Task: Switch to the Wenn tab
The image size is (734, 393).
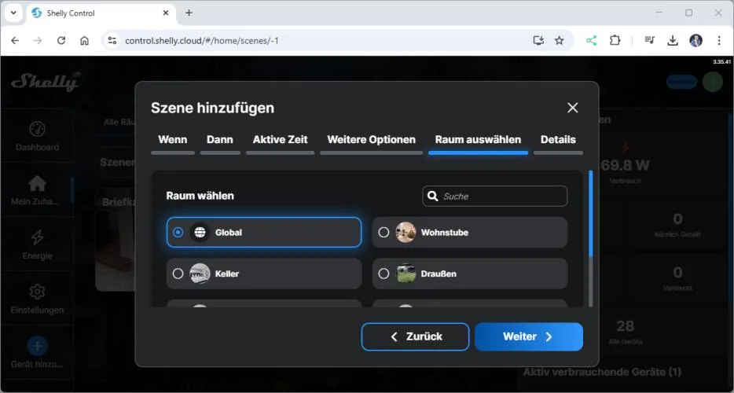Action: [x=172, y=140]
